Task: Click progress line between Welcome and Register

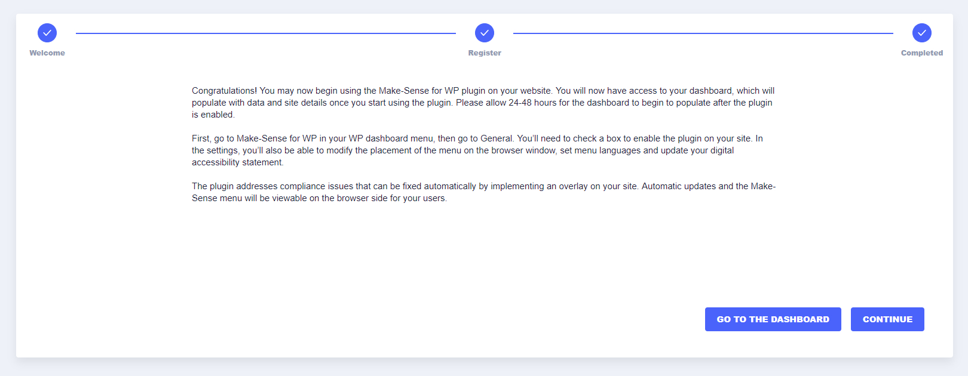Action: pos(266,33)
